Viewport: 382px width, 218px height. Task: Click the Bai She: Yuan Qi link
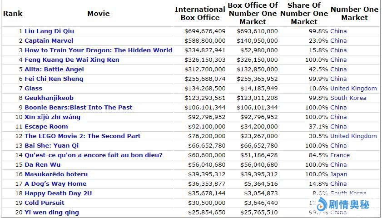[51, 146]
